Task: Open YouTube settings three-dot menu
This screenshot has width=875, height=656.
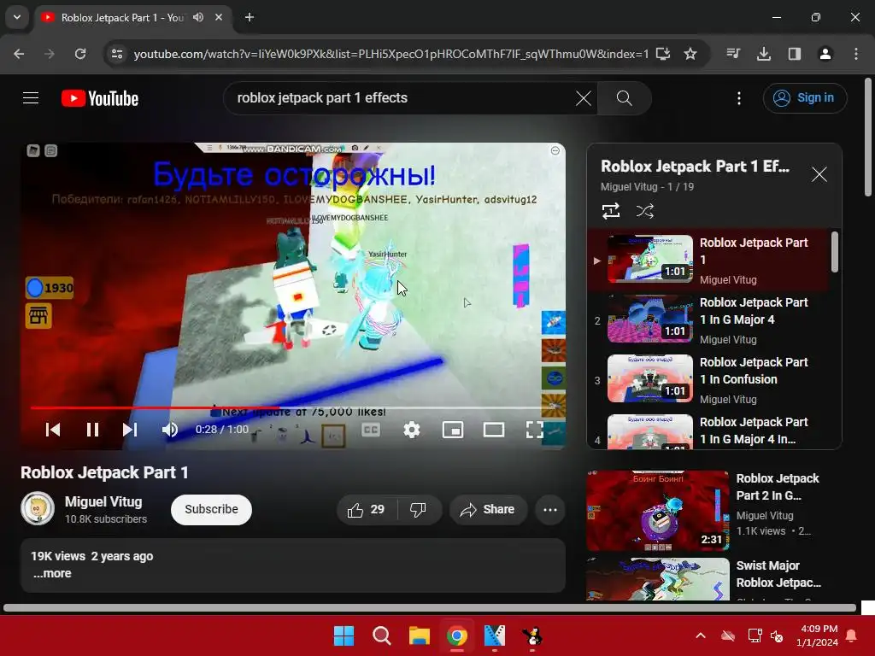Action: point(739,98)
